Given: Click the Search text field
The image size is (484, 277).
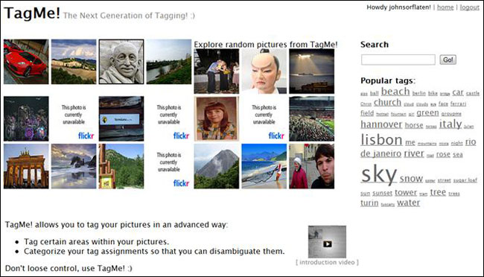Looking at the screenshot, I should (398, 60).
